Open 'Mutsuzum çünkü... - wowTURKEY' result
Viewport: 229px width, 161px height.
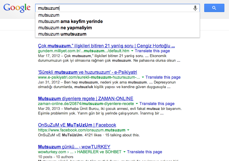(x=74, y=147)
